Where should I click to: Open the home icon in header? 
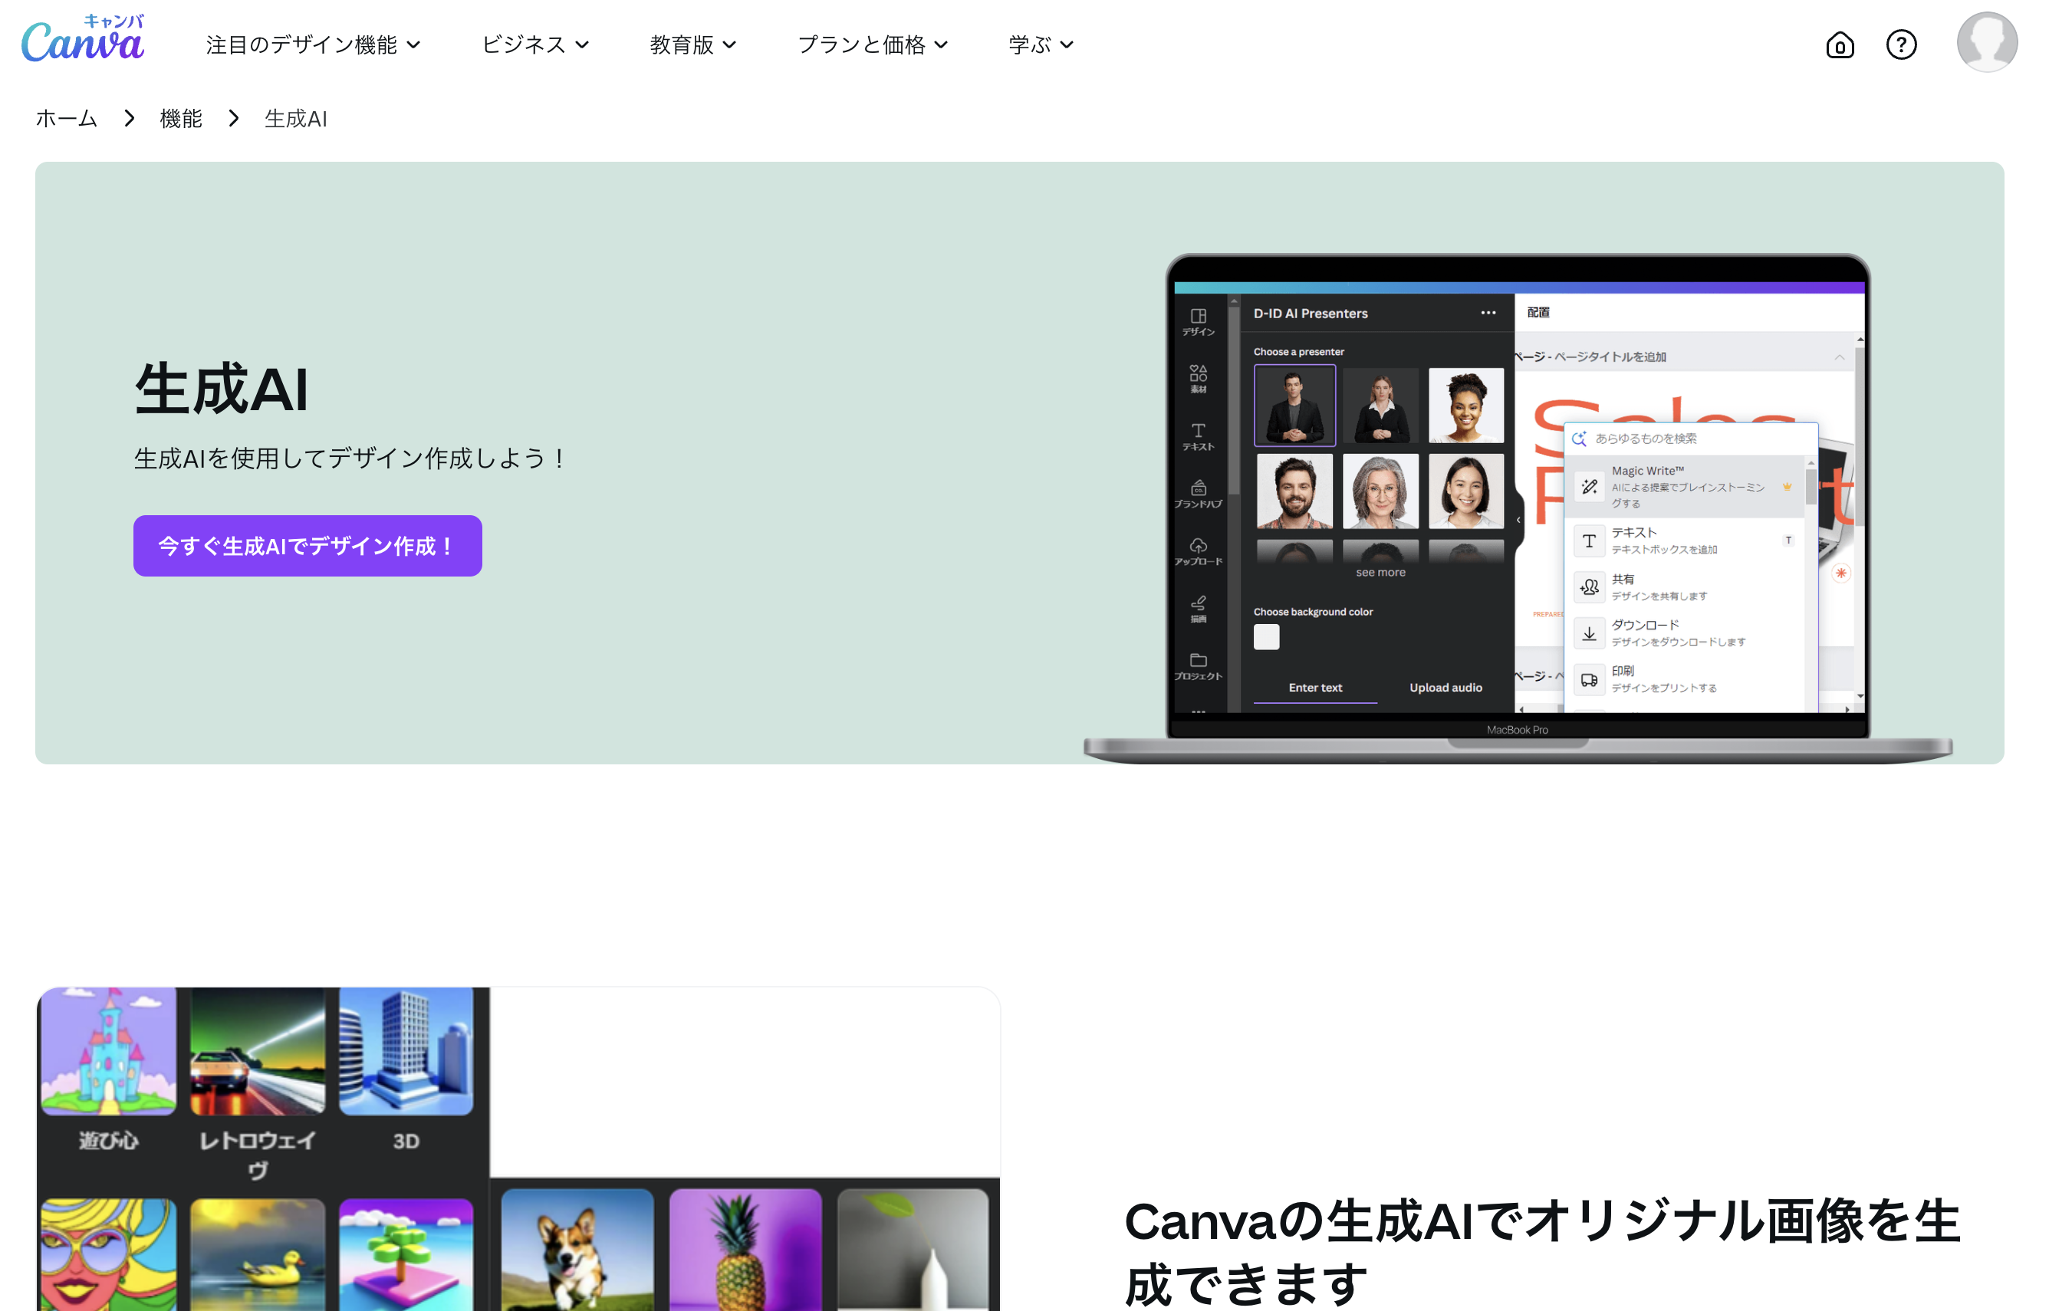1840,44
